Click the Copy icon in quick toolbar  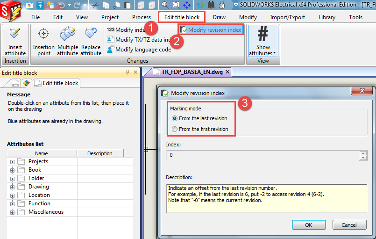click(x=106, y=5)
